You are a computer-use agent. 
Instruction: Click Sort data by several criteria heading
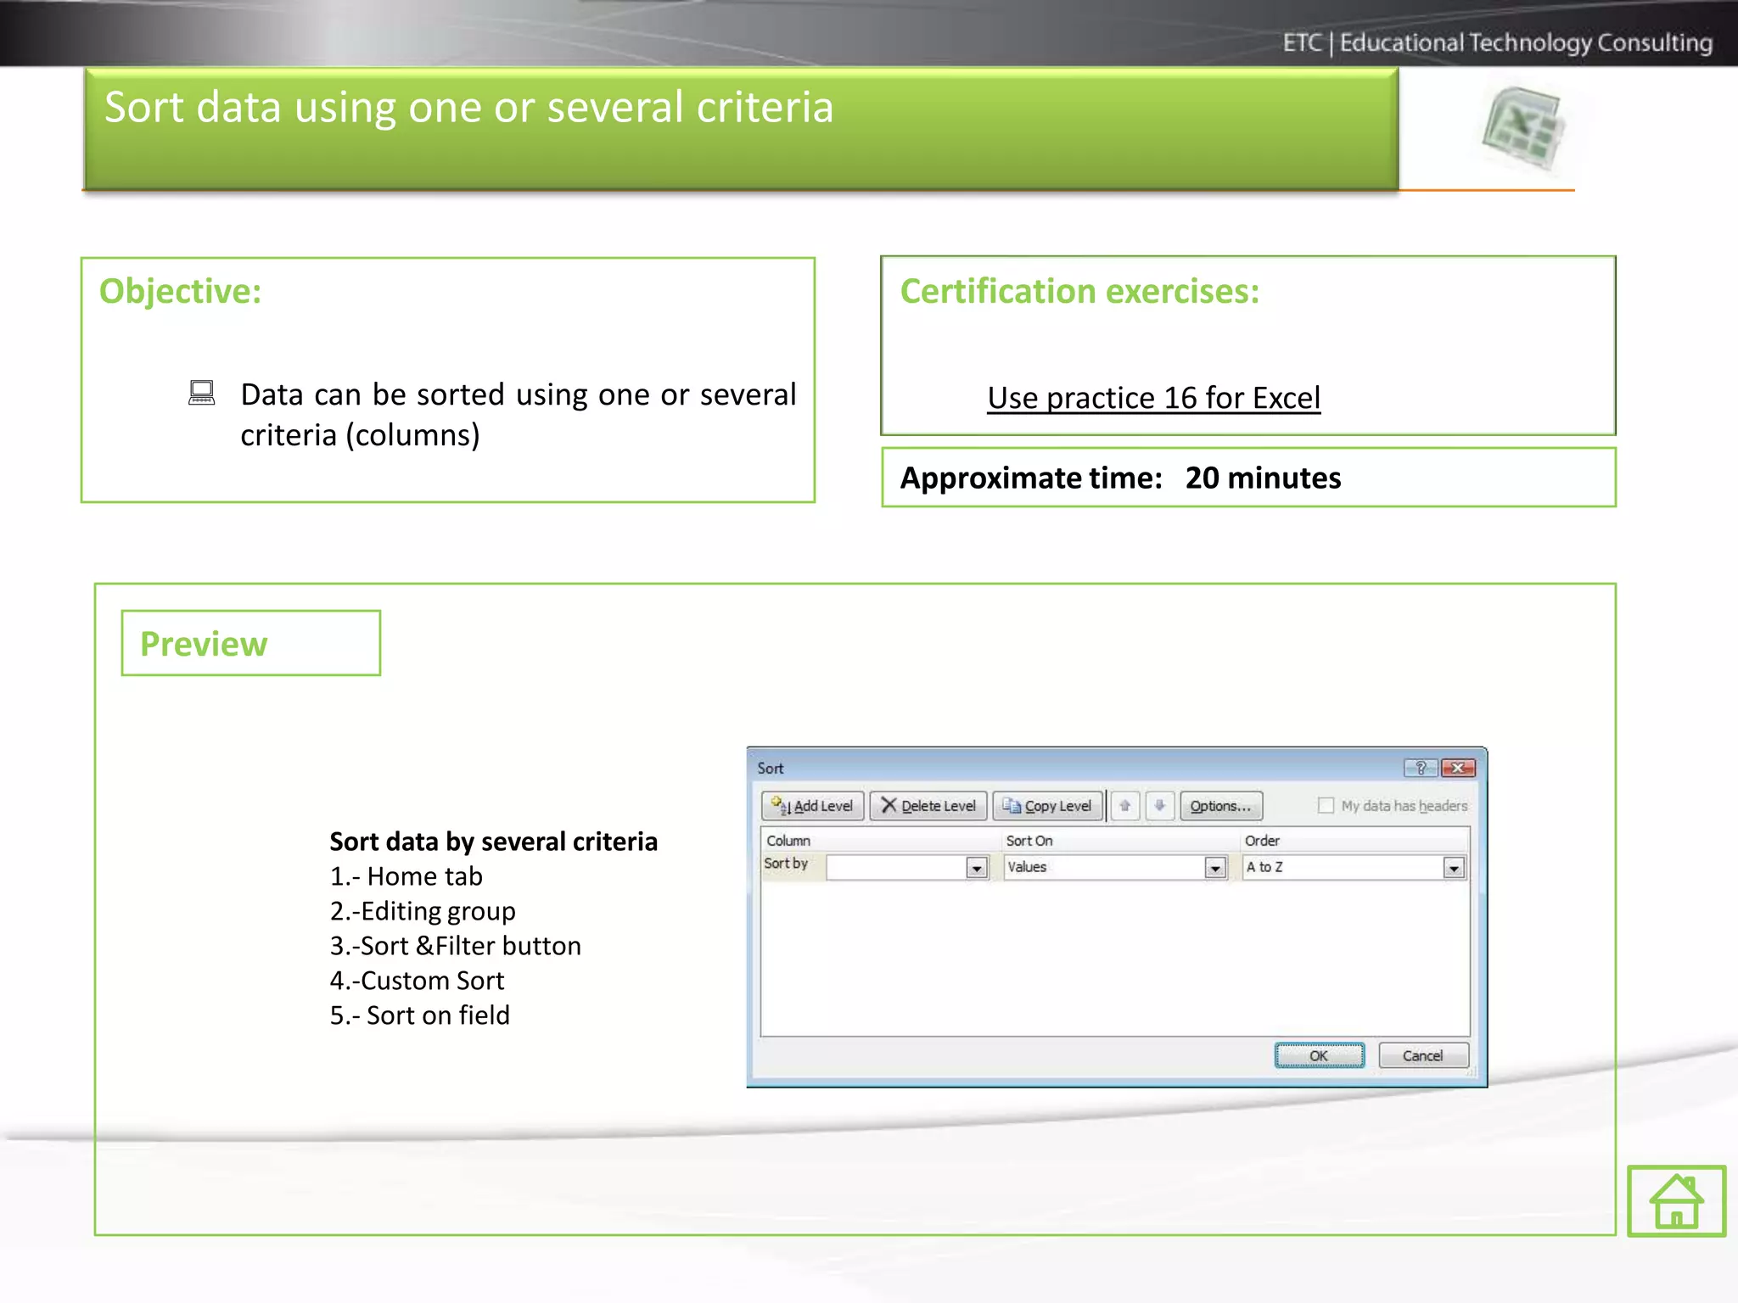tap(494, 842)
